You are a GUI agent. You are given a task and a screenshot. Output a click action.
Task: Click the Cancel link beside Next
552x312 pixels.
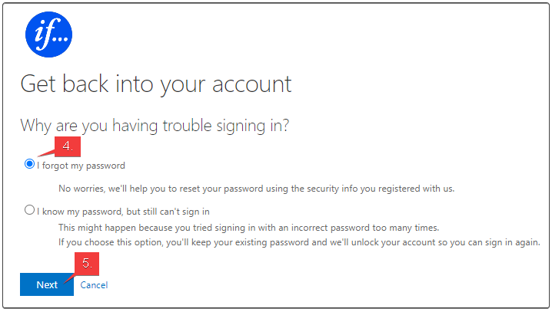(x=94, y=285)
